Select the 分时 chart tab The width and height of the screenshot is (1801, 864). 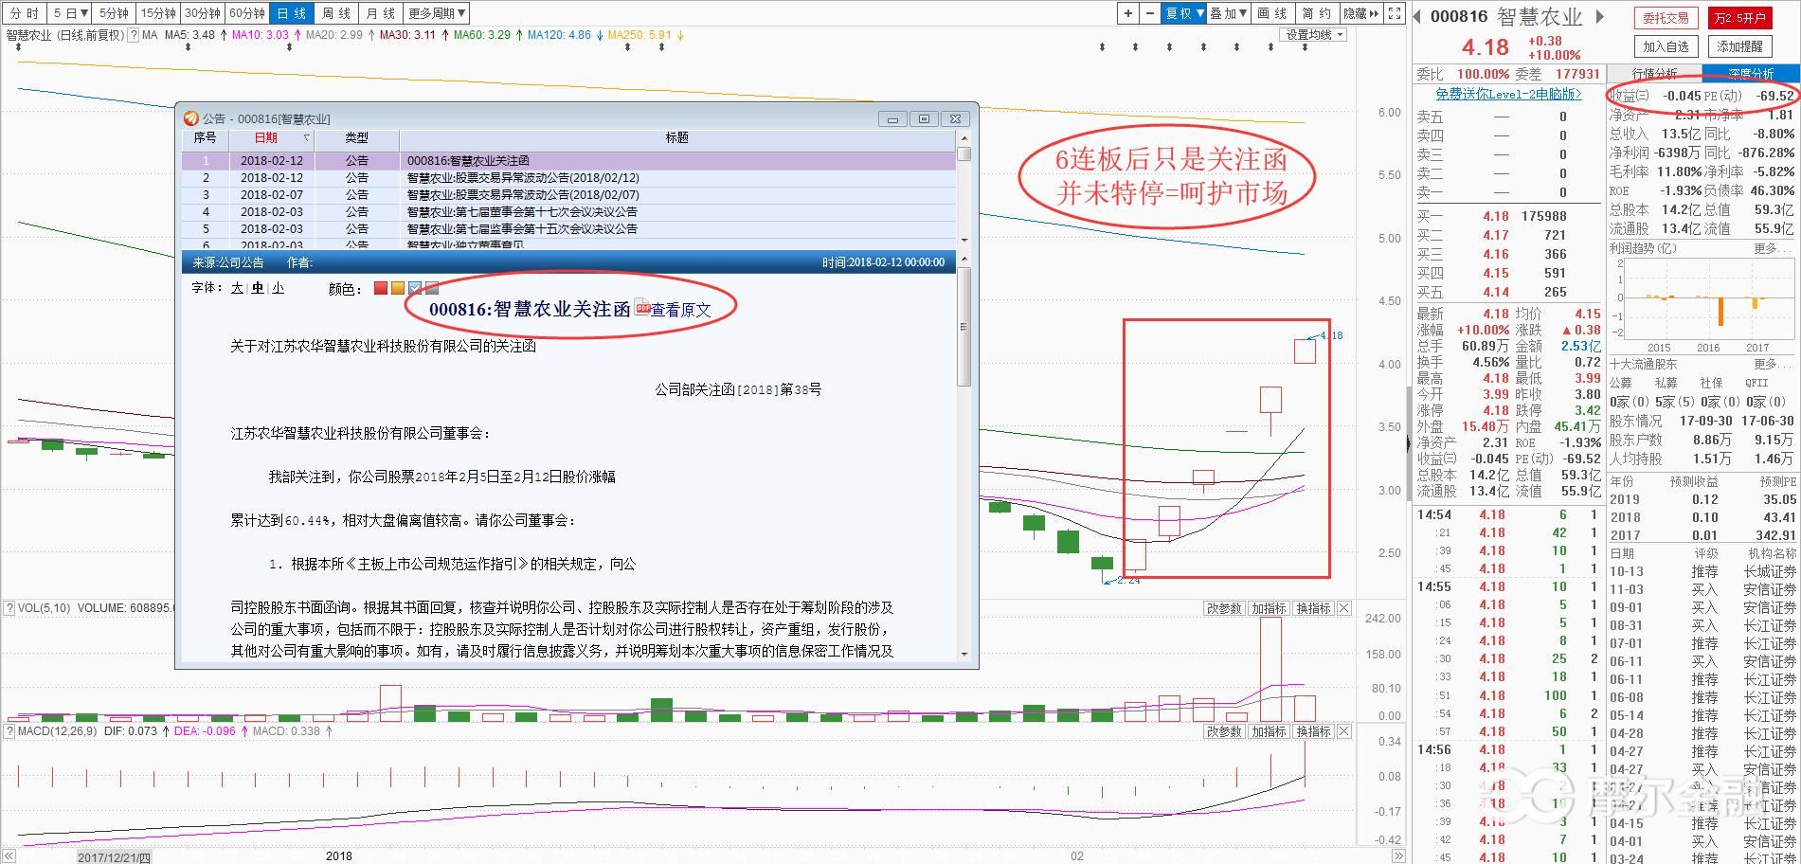tap(25, 13)
